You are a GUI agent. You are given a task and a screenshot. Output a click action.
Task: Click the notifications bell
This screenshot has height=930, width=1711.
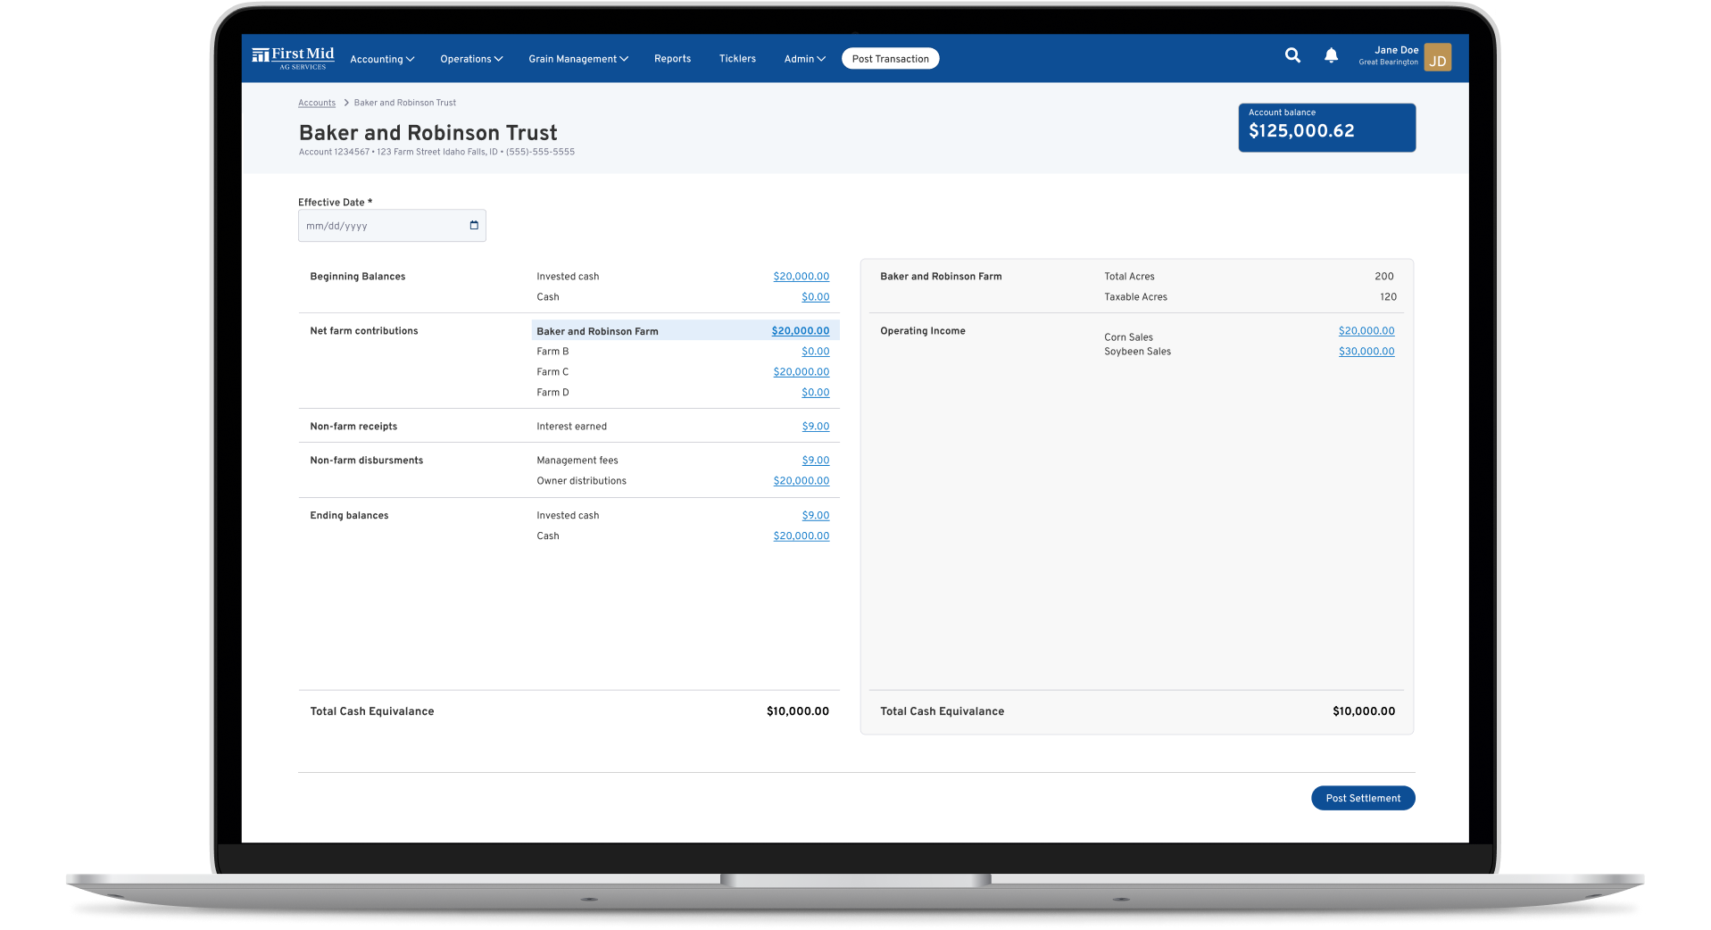(1331, 55)
